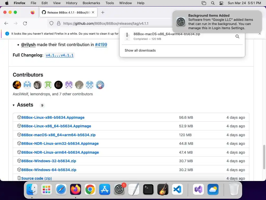
Task: Open the View menu
Action: coord(57,3)
